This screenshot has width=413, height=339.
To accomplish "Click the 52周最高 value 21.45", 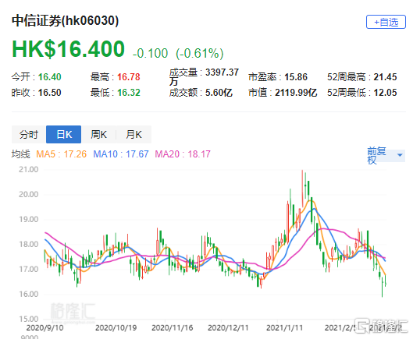I will 385,77.
